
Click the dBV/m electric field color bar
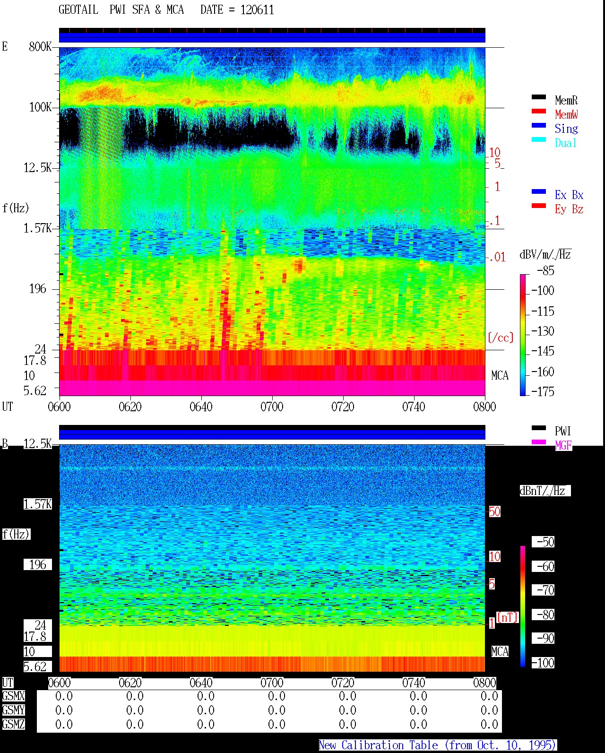523,335
